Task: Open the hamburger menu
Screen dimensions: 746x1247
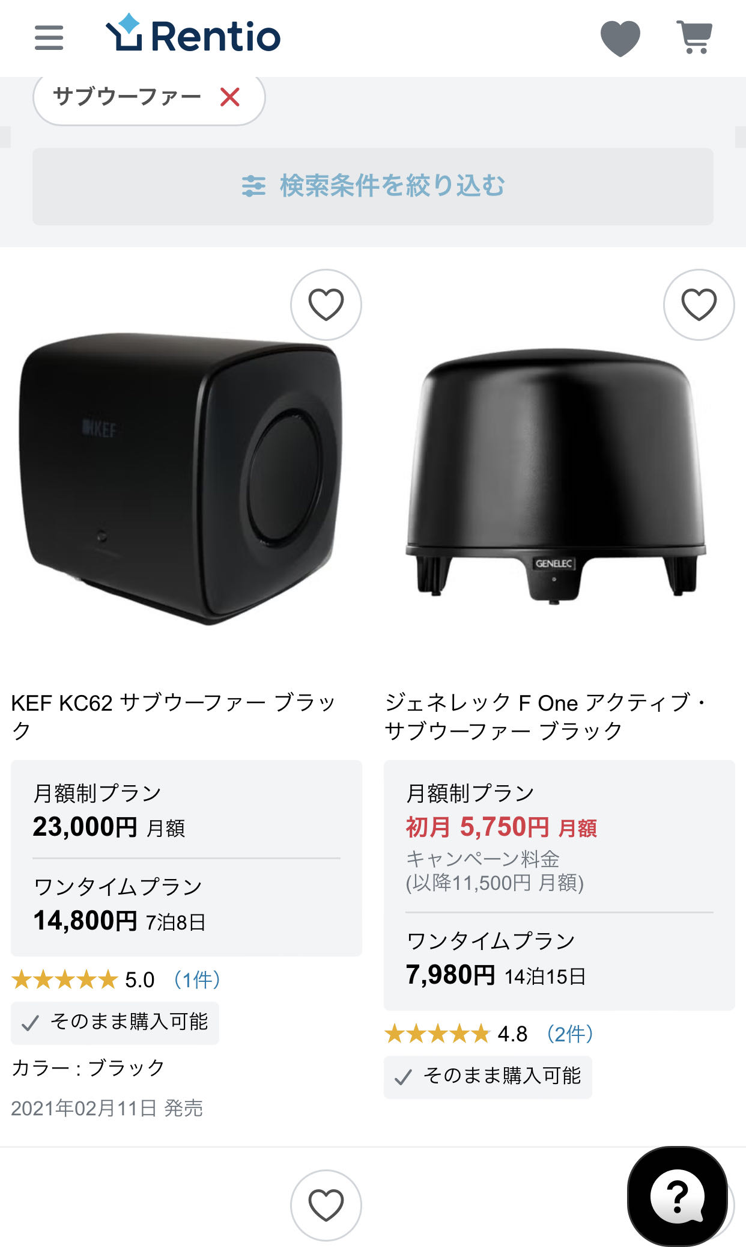Action: pyautogui.click(x=49, y=37)
